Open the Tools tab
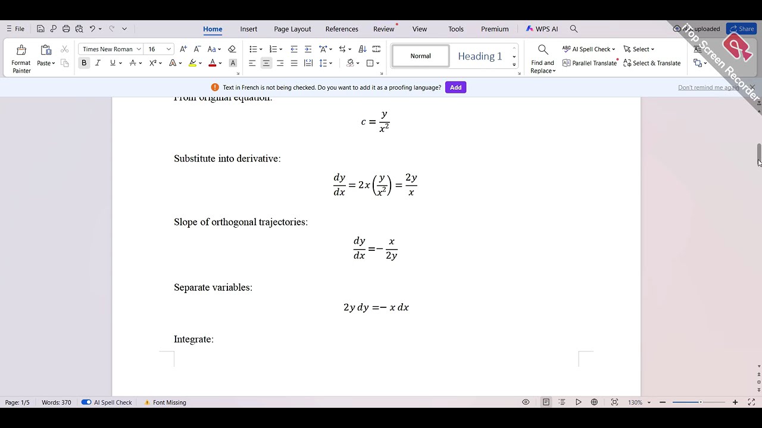Image resolution: width=762 pixels, height=428 pixels. (456, 29)
